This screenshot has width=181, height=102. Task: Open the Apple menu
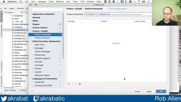pyautogui.click(x=4, y=2)
